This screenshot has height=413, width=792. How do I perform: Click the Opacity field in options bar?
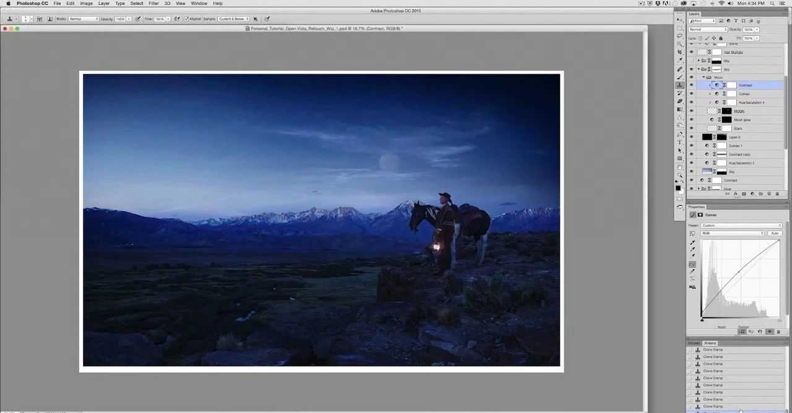coord(121,19)
